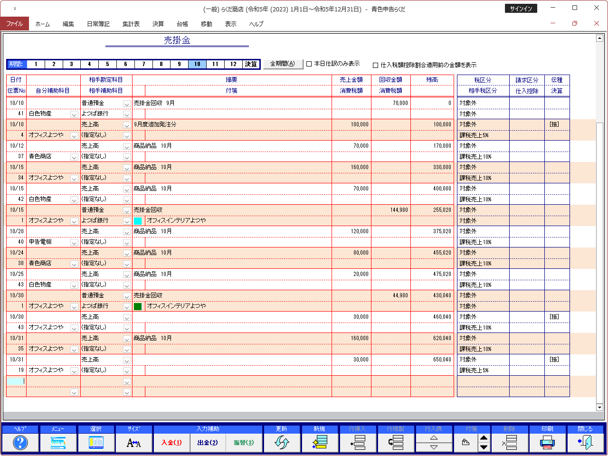Click the 選択 selection icon

click(96, 443)
